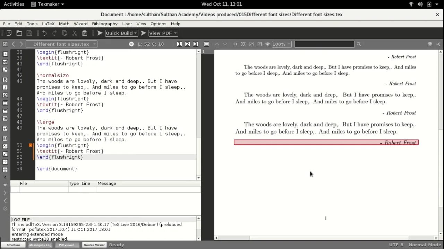Print the PDF with the printer icon
The height and width of the screenshot is (249, 444).
[430, 44]
